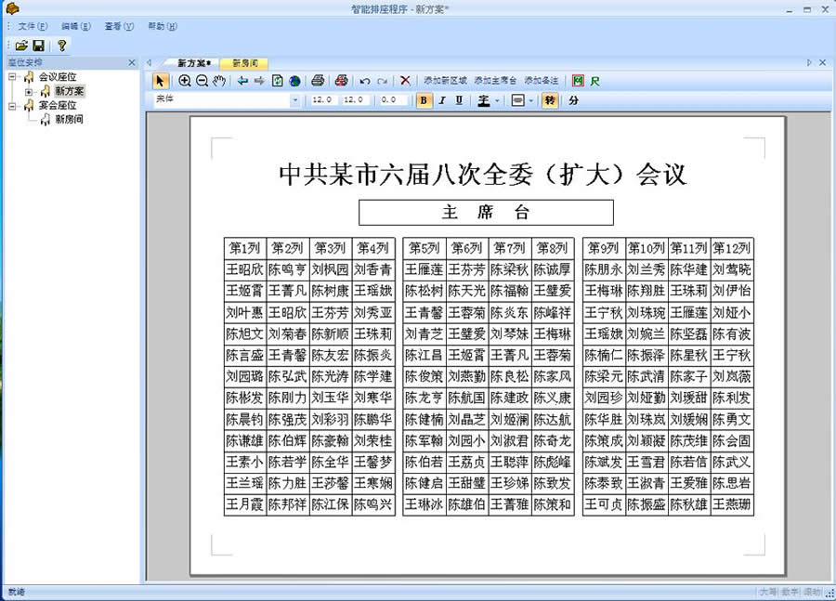Click the open folder icon

(x=20, y=45)
